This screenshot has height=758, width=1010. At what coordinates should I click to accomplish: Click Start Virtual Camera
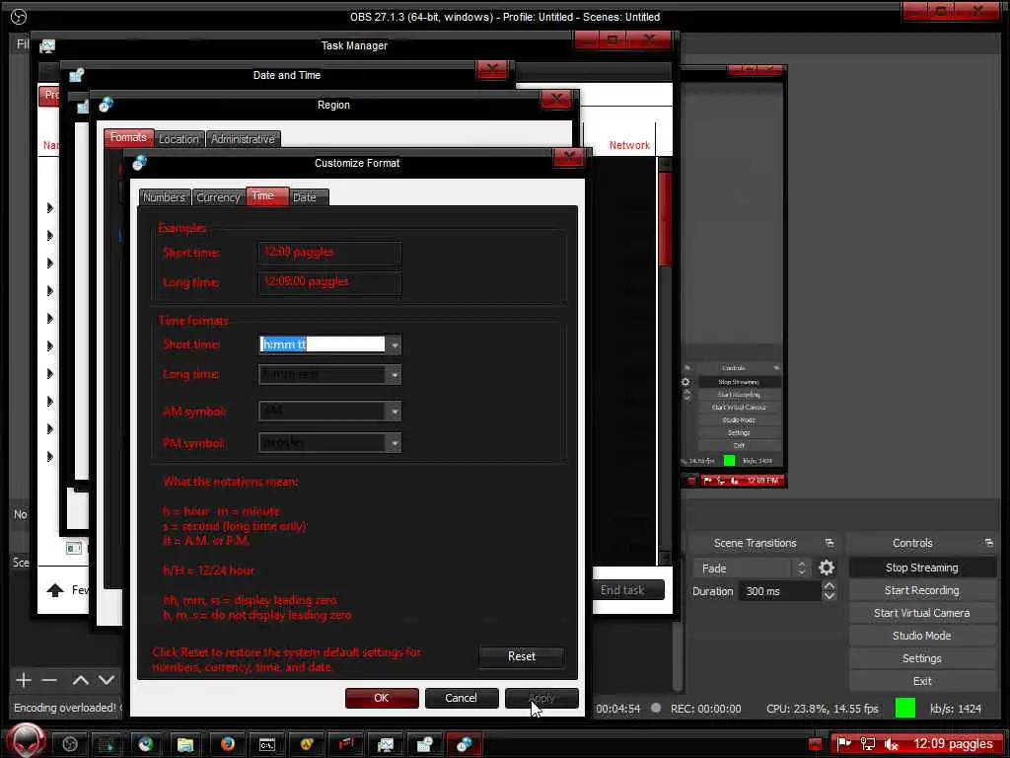[x=922, y=613]
